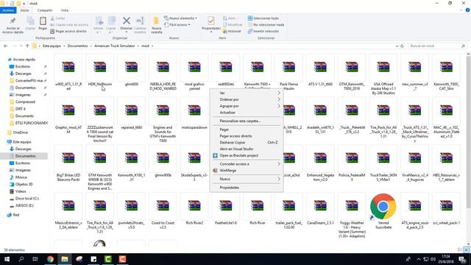Click the Copiar ribbon icon
This screenshot has width=471, height=265.
30,21
